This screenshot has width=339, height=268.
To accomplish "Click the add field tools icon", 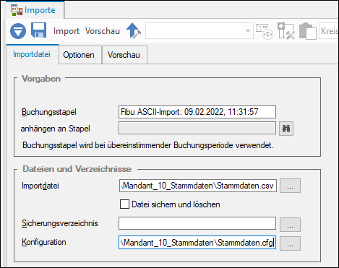I will point(286,30).
